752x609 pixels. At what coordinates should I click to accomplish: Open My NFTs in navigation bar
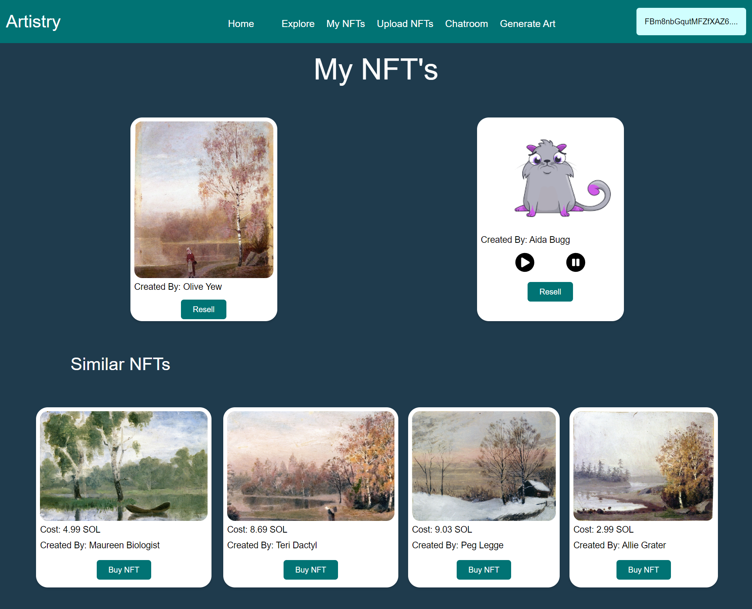(345, 24)
